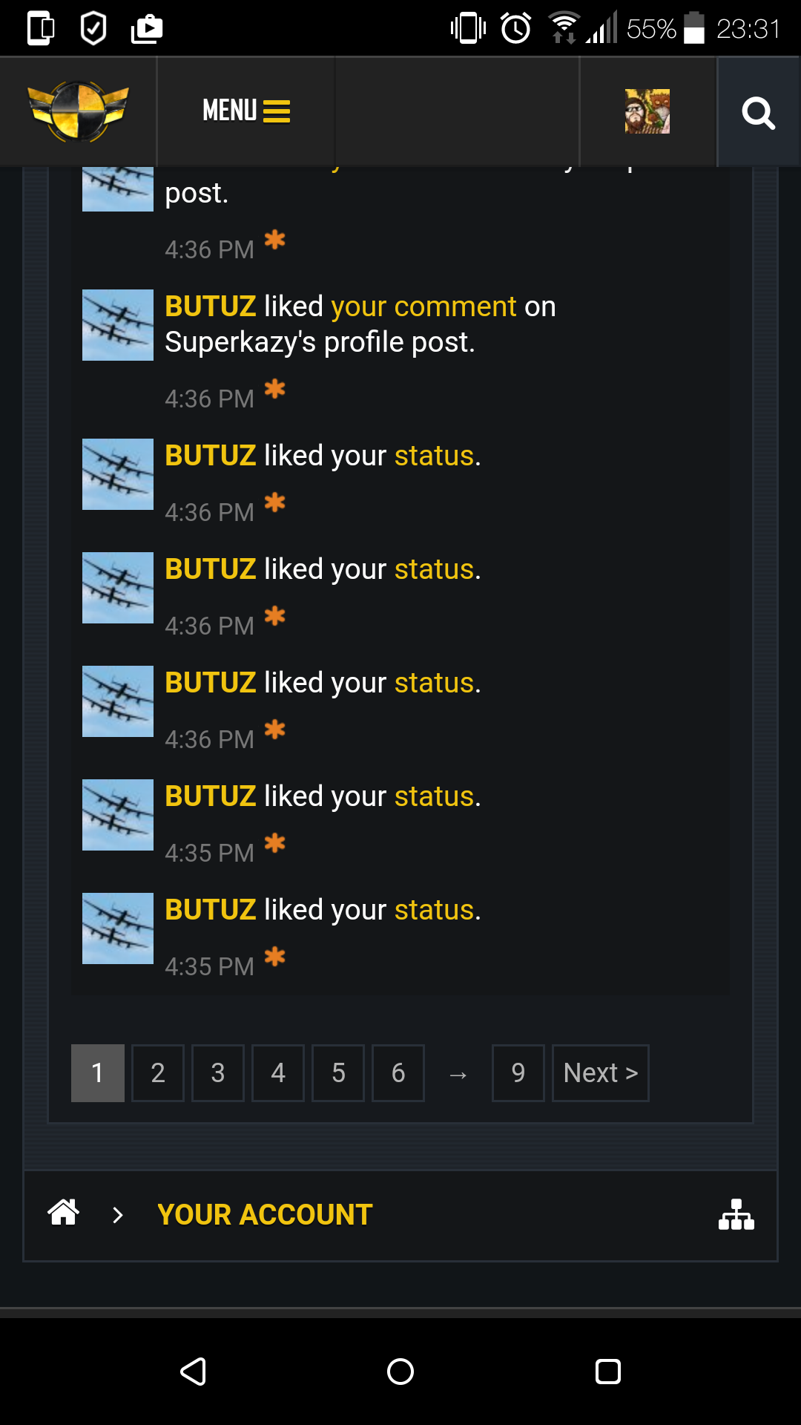Tap the home icon in breadcrumb
This screenshot has width=801, height=1425.
click(x=63, y=1213)
